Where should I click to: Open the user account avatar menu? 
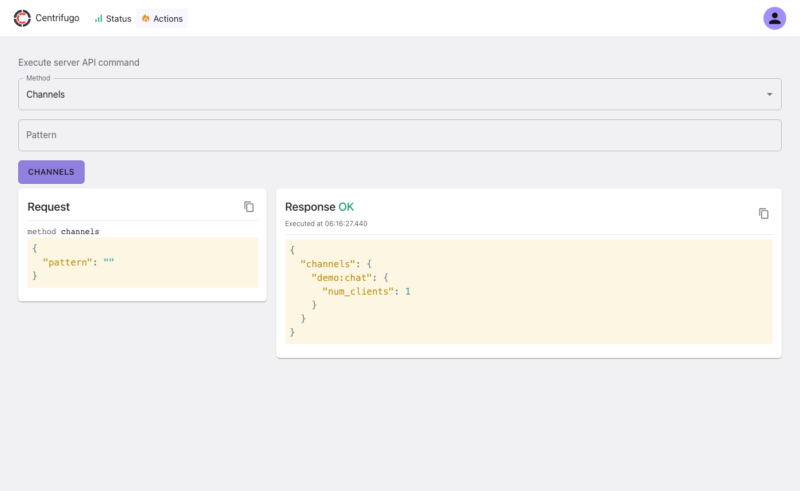tap(775, 18)
